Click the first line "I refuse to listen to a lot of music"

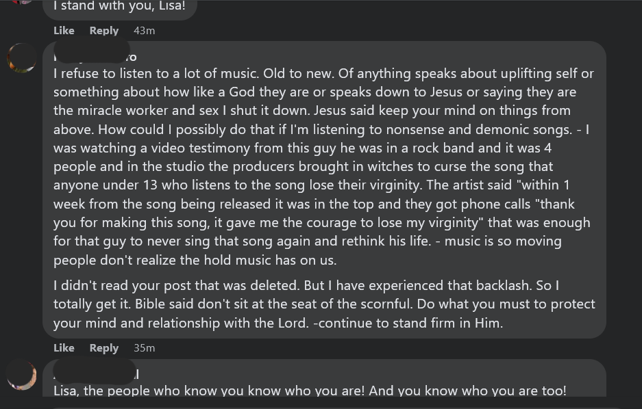pyautogui.click(x=156, y=74)
